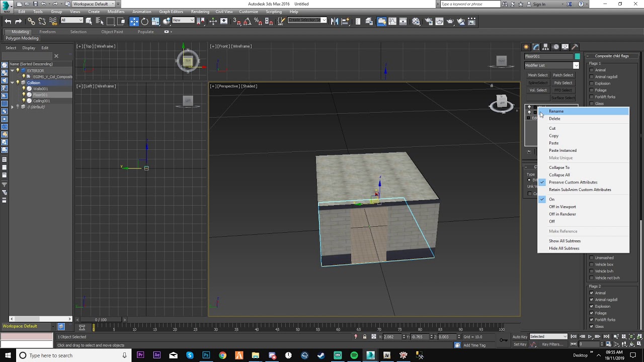Open Spotify from the Windows taskbar
Screen dimensions: 644x362
click(x=354, y=355)
